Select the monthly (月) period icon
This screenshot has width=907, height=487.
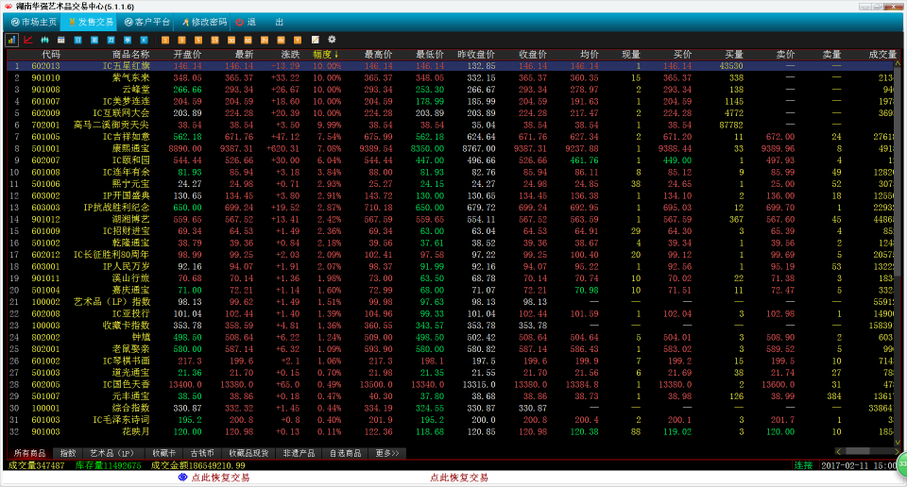(111, 40)
